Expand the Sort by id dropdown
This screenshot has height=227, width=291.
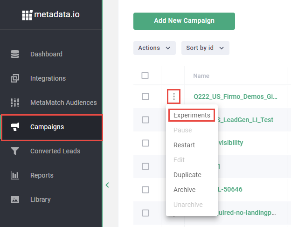[x=205, y=48]
